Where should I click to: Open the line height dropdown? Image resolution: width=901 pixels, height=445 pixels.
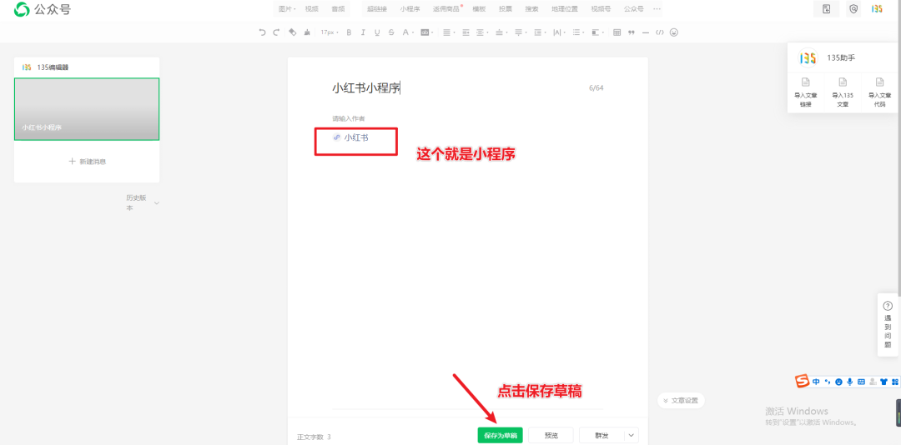pos(540,32)
